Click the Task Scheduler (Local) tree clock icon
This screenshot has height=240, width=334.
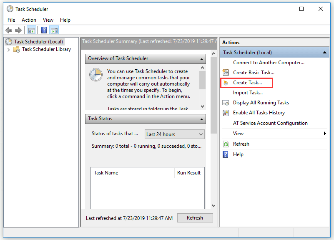pos(9,42)
